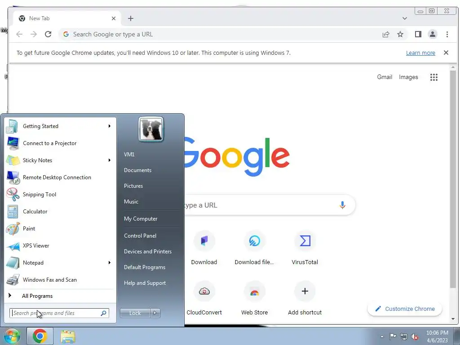Open Google apps grid
This screenshot has height=345, width=460.
pyautogui.click(x=434, y=77)
